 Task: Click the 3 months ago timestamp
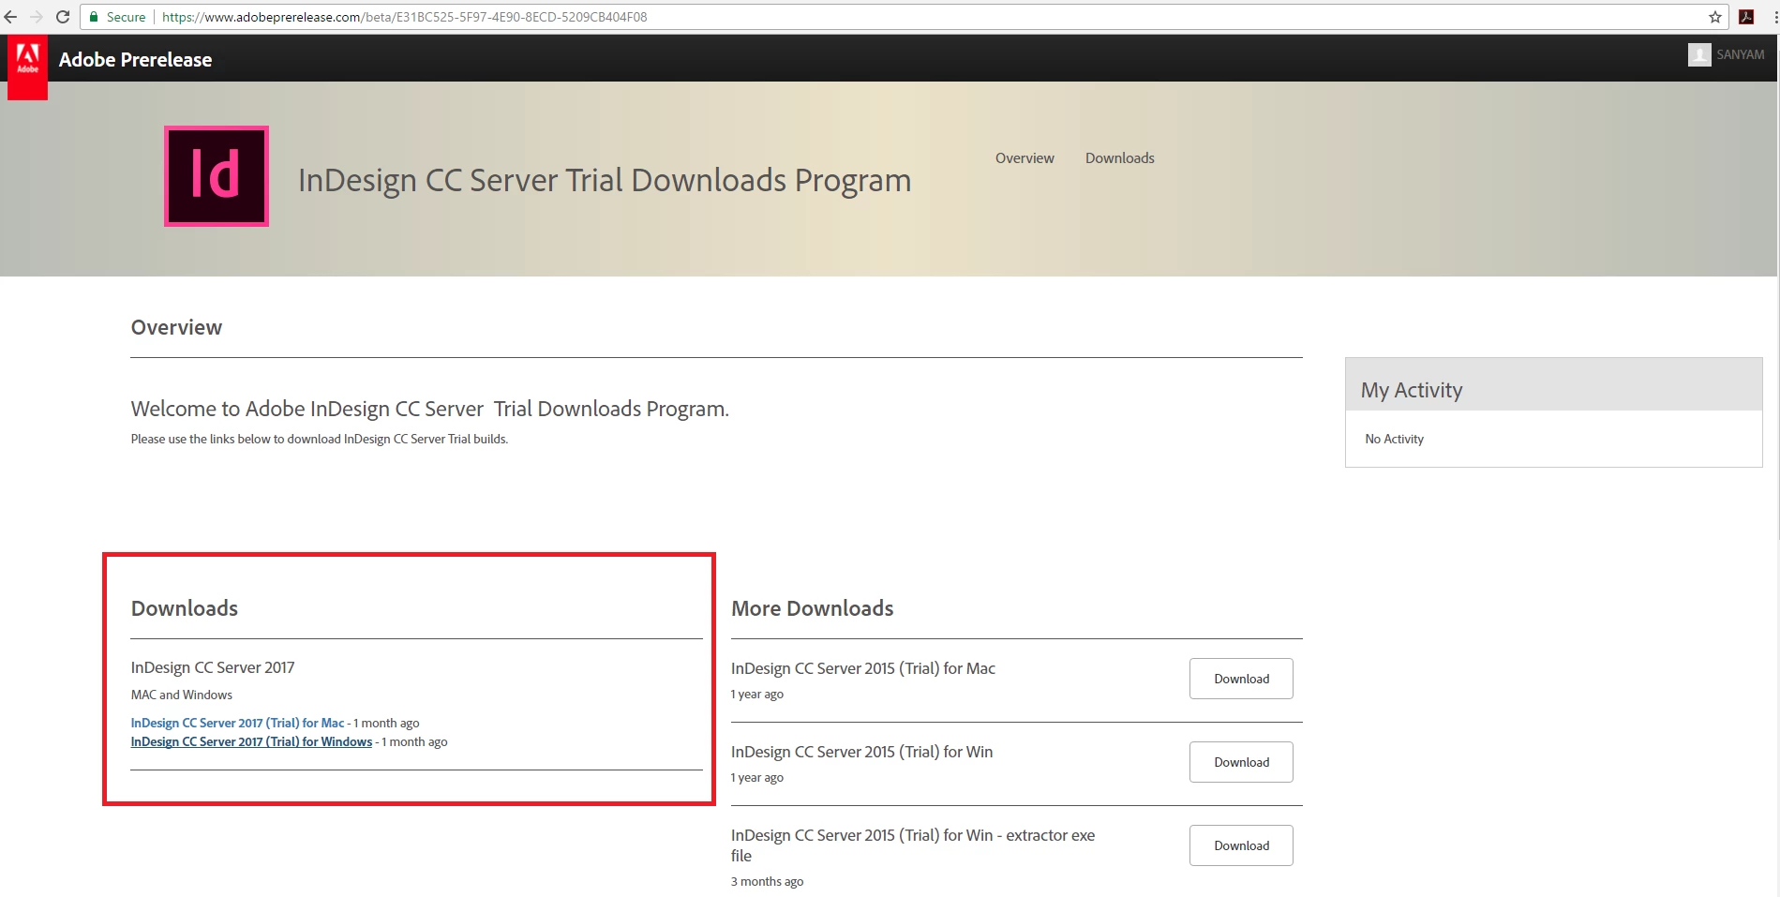click(x=767, y=881)
